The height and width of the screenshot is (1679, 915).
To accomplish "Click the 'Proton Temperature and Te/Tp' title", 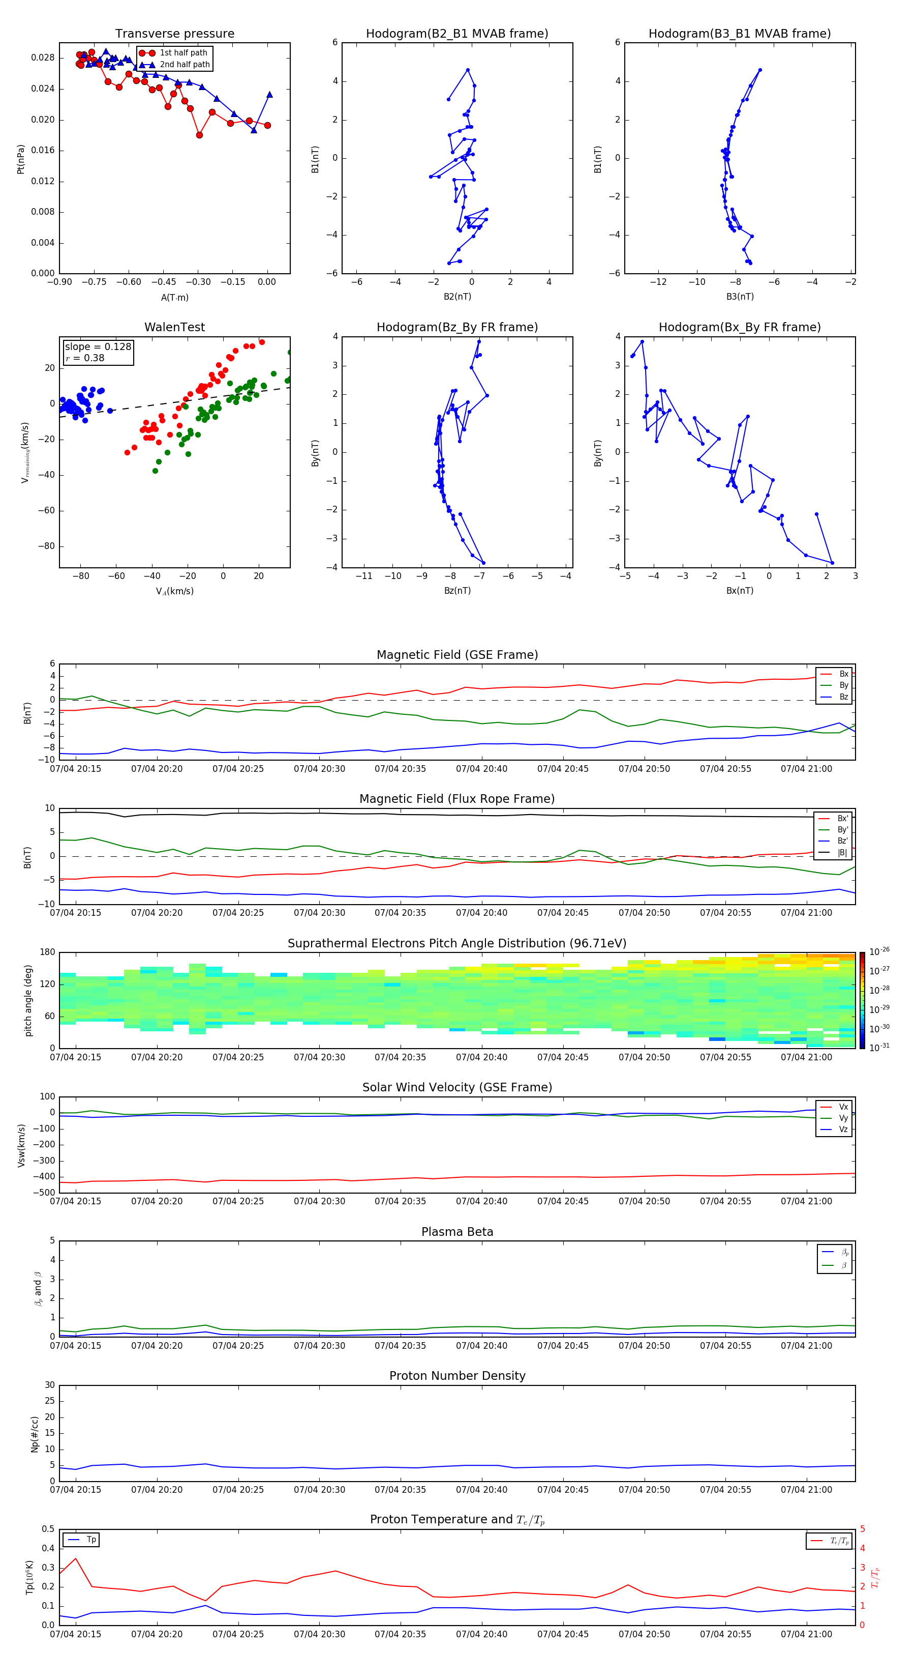I will pos(457,1520).
